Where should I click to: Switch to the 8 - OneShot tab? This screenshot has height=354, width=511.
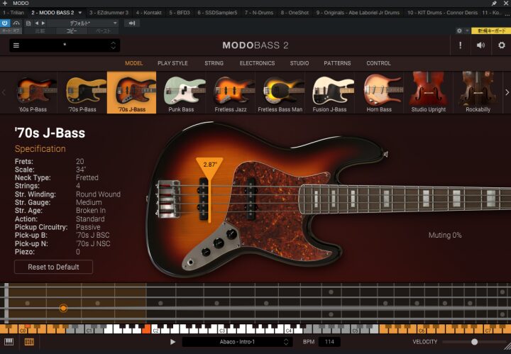click(295, 13)
